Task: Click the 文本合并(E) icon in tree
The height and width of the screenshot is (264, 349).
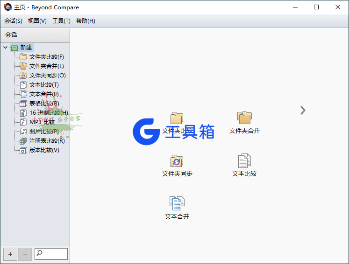Action: pos(23,94)
